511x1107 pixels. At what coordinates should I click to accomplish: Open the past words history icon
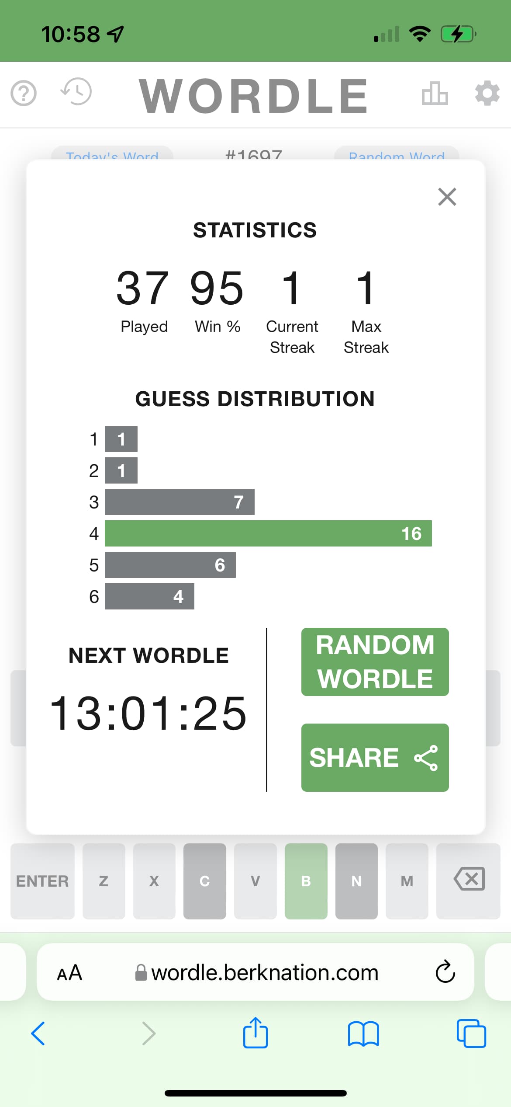tap(76, 92)
